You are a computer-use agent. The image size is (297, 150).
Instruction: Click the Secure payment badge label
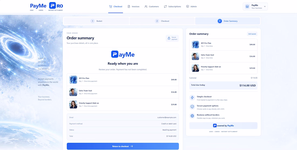(x=174, y=38)
